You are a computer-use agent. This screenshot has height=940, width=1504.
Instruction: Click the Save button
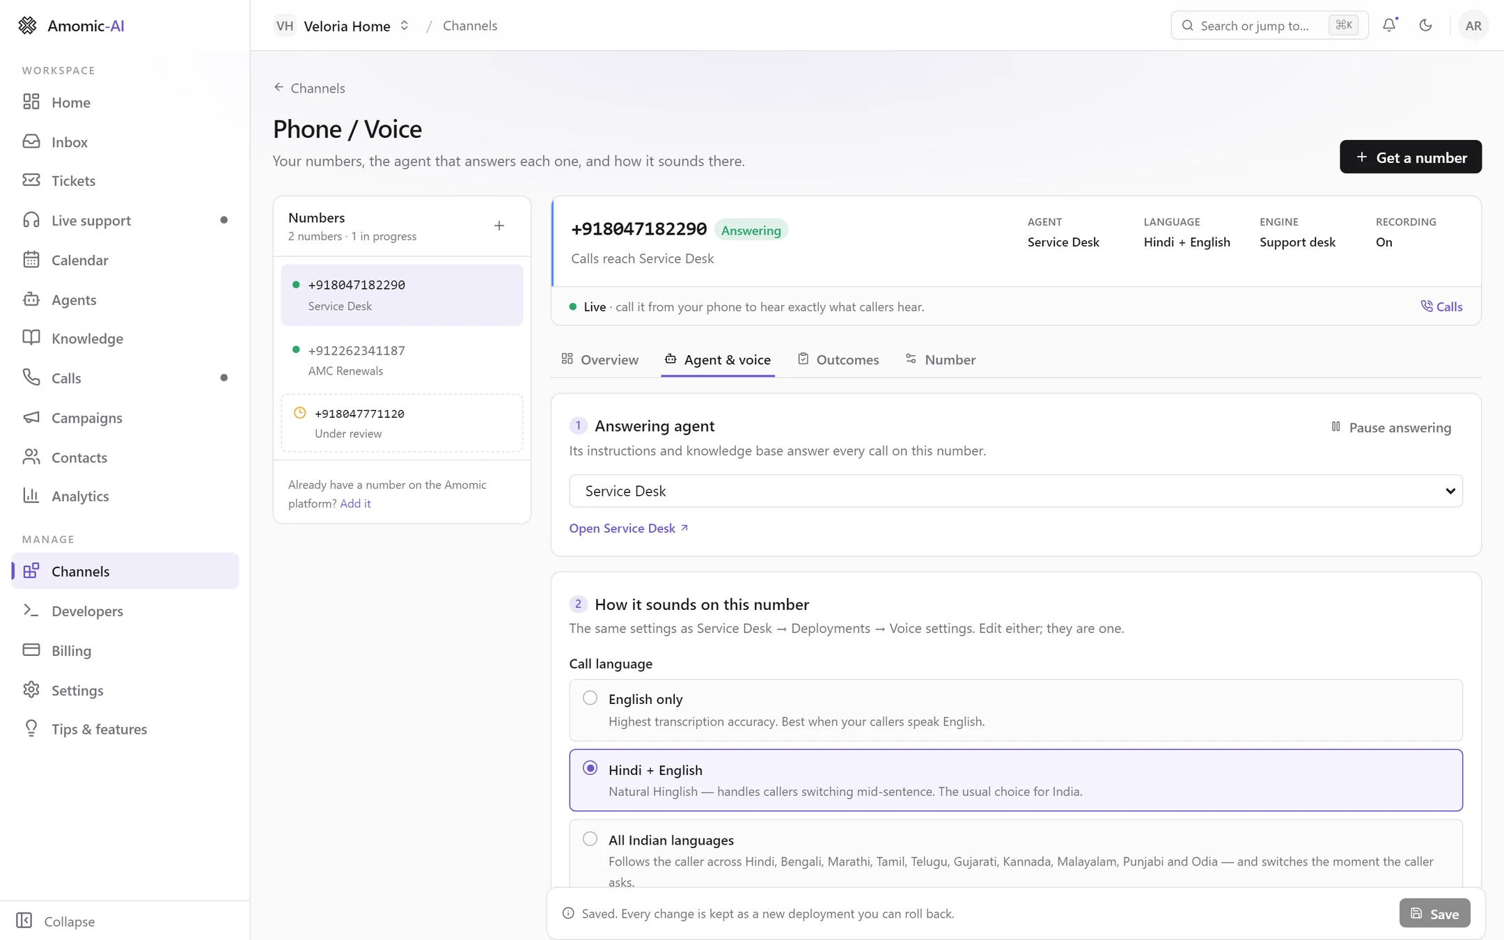pos(1434,914)
